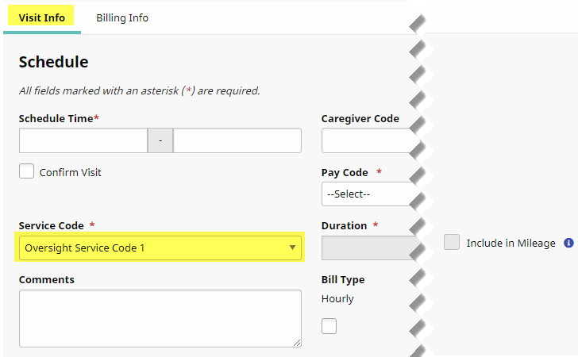Click the Comments box resize handle
Viewport: 578px width, 357px height.
(x=297, y=343)
